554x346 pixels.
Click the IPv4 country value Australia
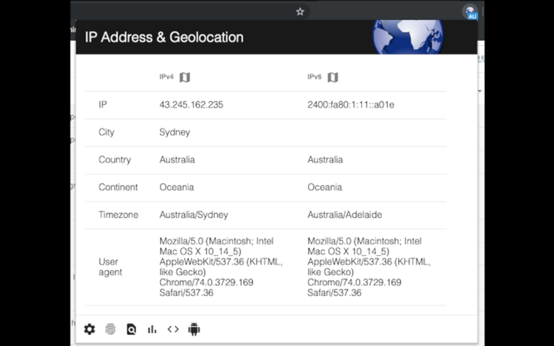(177, 160)
